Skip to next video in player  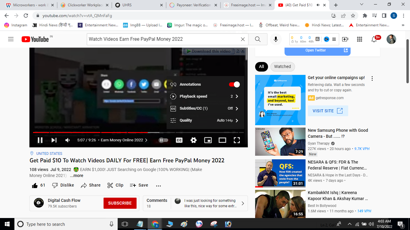point(54,140)
